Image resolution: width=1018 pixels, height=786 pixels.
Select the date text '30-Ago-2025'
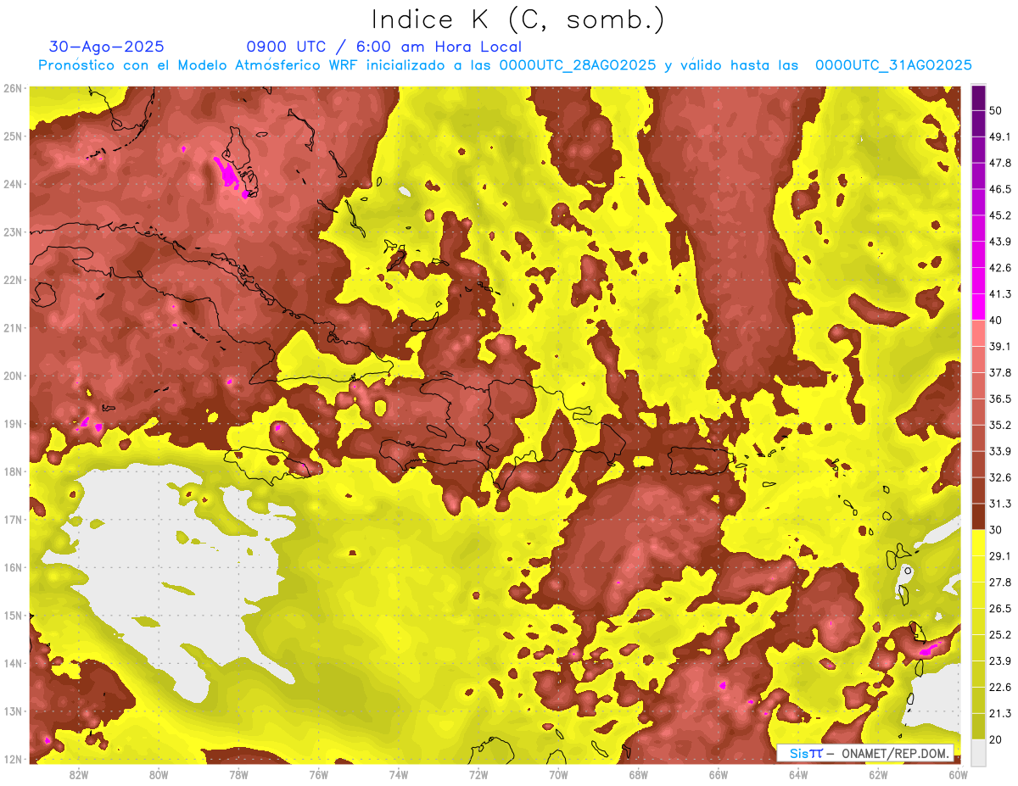[107, 47]
